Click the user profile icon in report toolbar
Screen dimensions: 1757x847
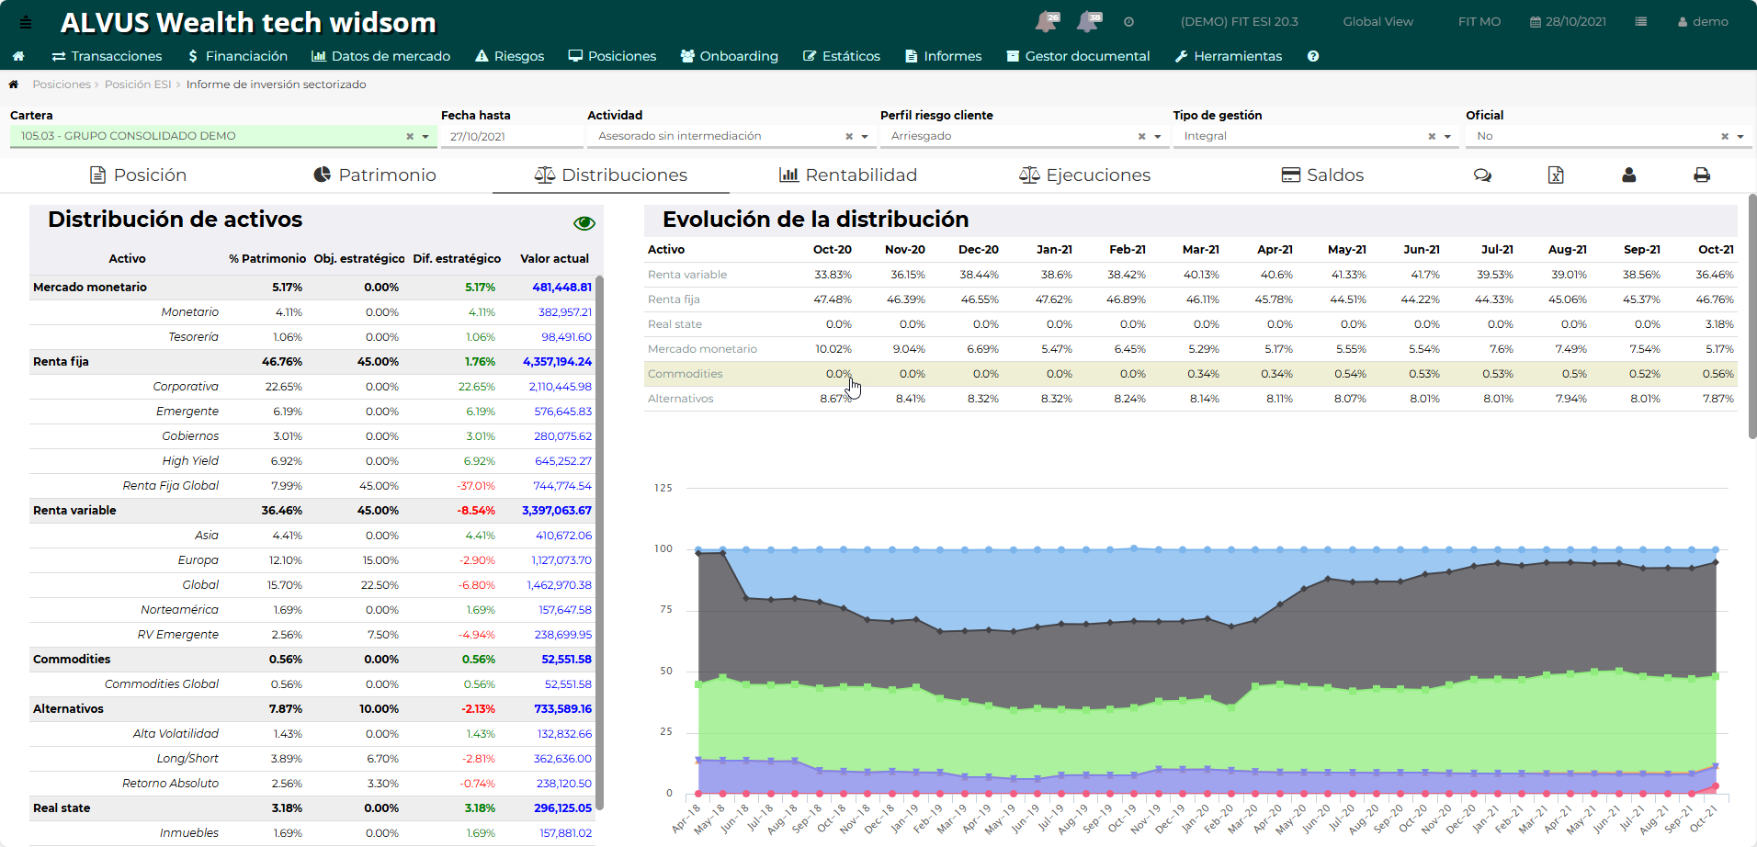coord(1628,175)
